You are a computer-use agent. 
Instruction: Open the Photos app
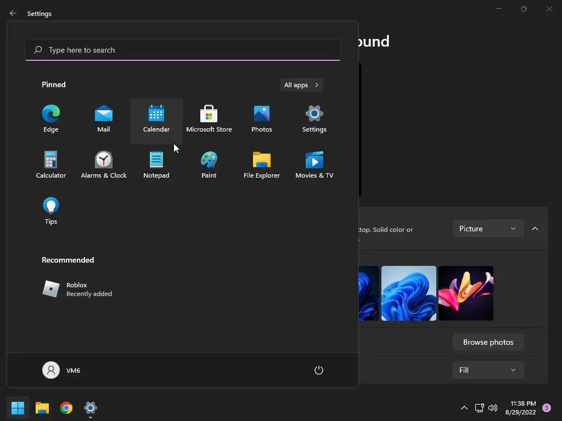262,119
